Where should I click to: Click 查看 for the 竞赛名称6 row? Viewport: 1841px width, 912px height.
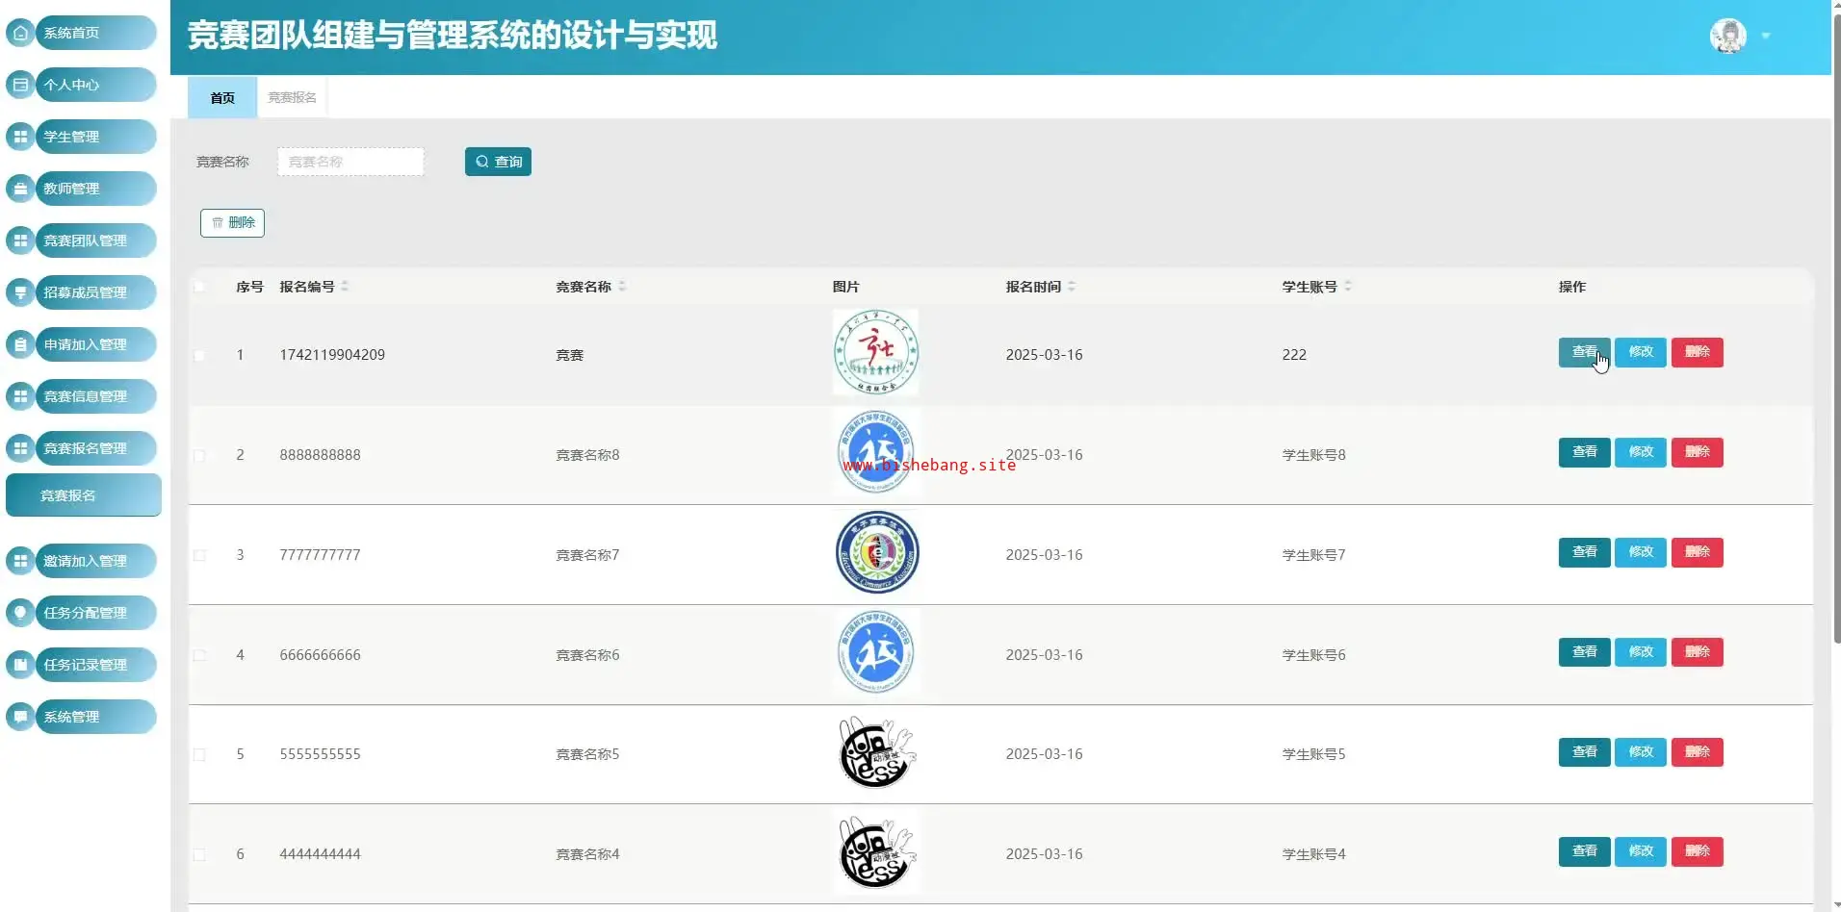(x=1585, y=652)
